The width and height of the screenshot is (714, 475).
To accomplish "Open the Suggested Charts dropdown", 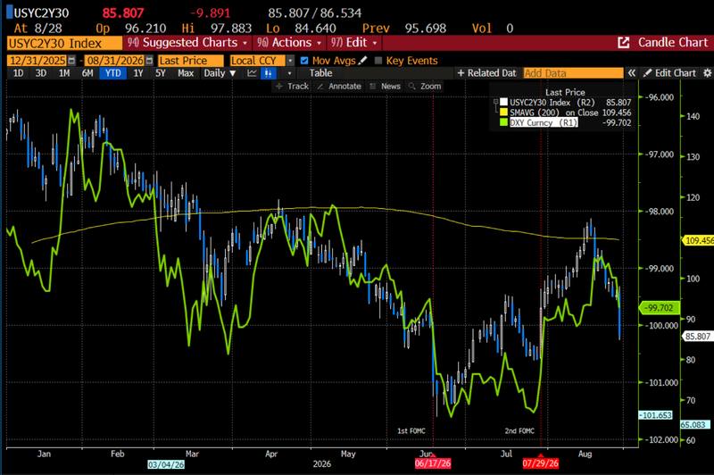I will pos(187,43).
